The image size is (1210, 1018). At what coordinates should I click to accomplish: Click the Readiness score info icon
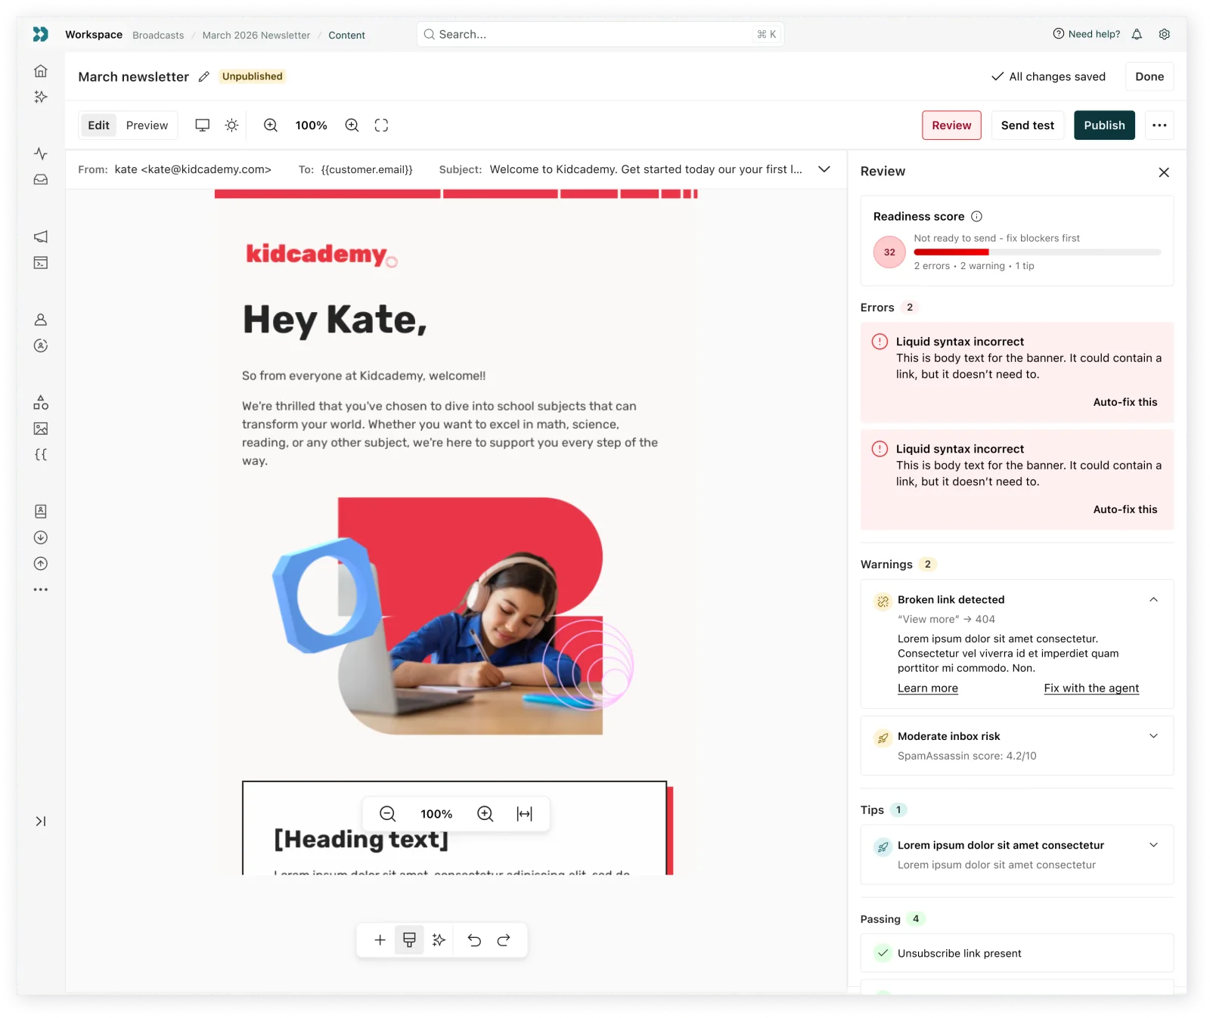coord(977,216)
